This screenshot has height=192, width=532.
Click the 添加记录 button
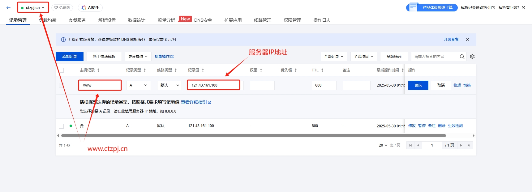70,57
